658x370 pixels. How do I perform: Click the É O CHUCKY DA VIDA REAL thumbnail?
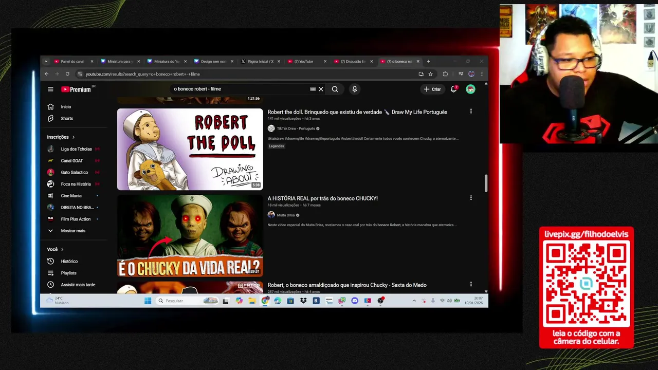190,235
